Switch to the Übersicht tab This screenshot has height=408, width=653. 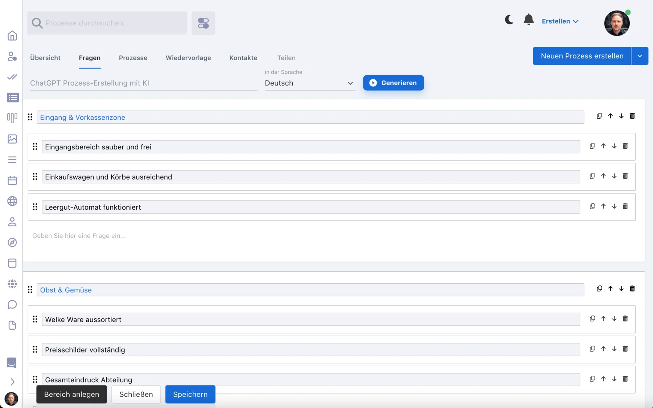[45, 58]
